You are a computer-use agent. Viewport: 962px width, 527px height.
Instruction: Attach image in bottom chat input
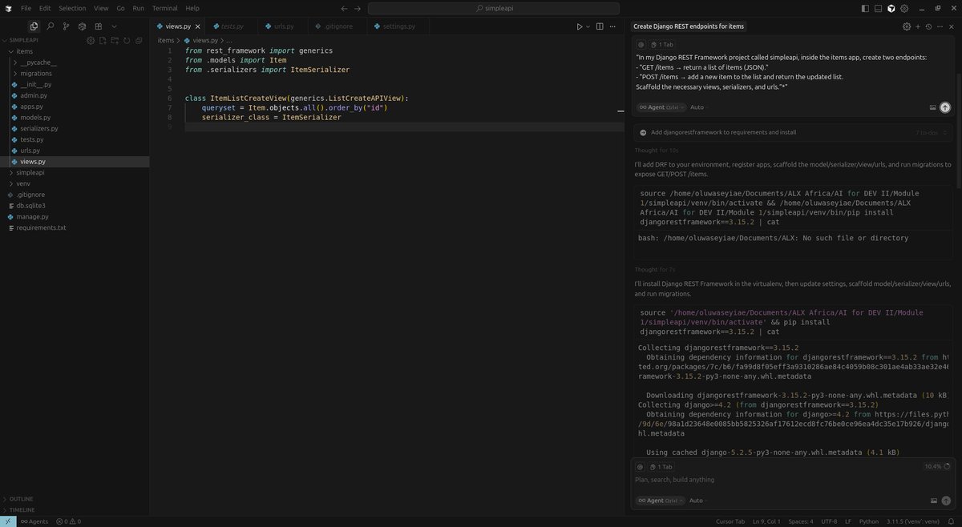click(933, 501)
